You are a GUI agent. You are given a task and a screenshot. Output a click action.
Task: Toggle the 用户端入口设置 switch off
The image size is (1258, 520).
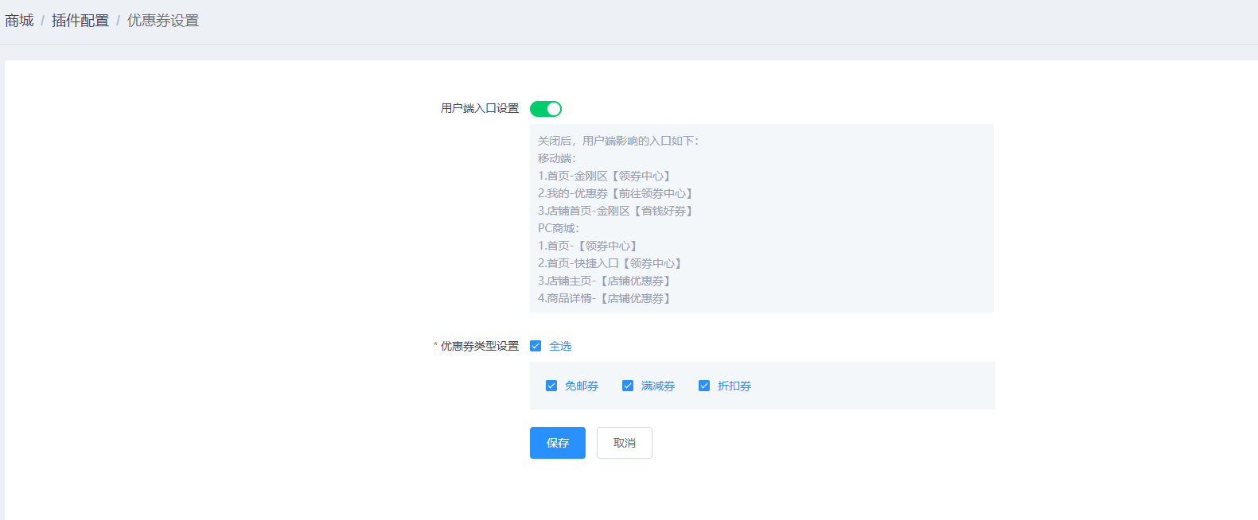tap(546, 109)
